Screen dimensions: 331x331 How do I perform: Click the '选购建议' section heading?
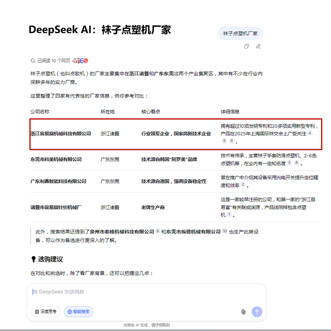click(x=50, y=259)
